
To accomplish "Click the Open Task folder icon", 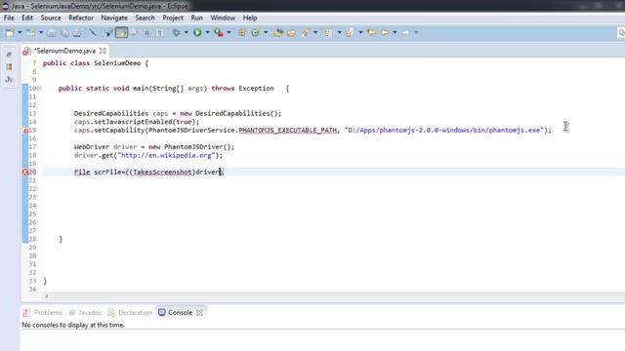I will pyautogui.click(x=291, y=32).
